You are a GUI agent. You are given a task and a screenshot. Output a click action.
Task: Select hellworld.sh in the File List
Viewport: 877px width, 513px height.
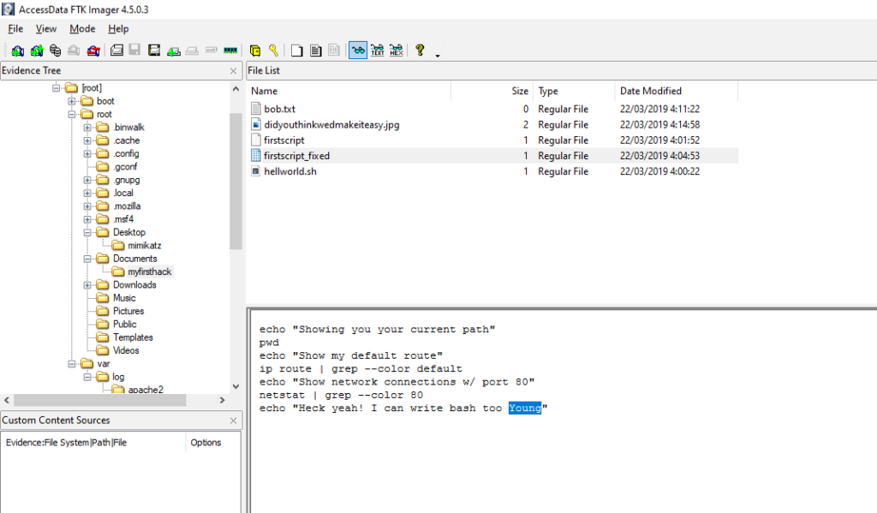[x=289, y=170]
